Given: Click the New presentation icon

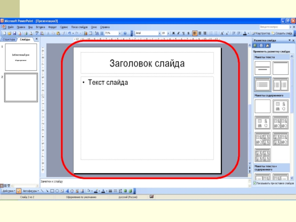Looking at the screenshot, I should coord(4,33).
